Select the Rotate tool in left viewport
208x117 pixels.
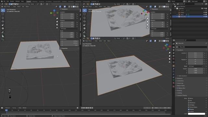pyautogui.click(x=3, y=21)
